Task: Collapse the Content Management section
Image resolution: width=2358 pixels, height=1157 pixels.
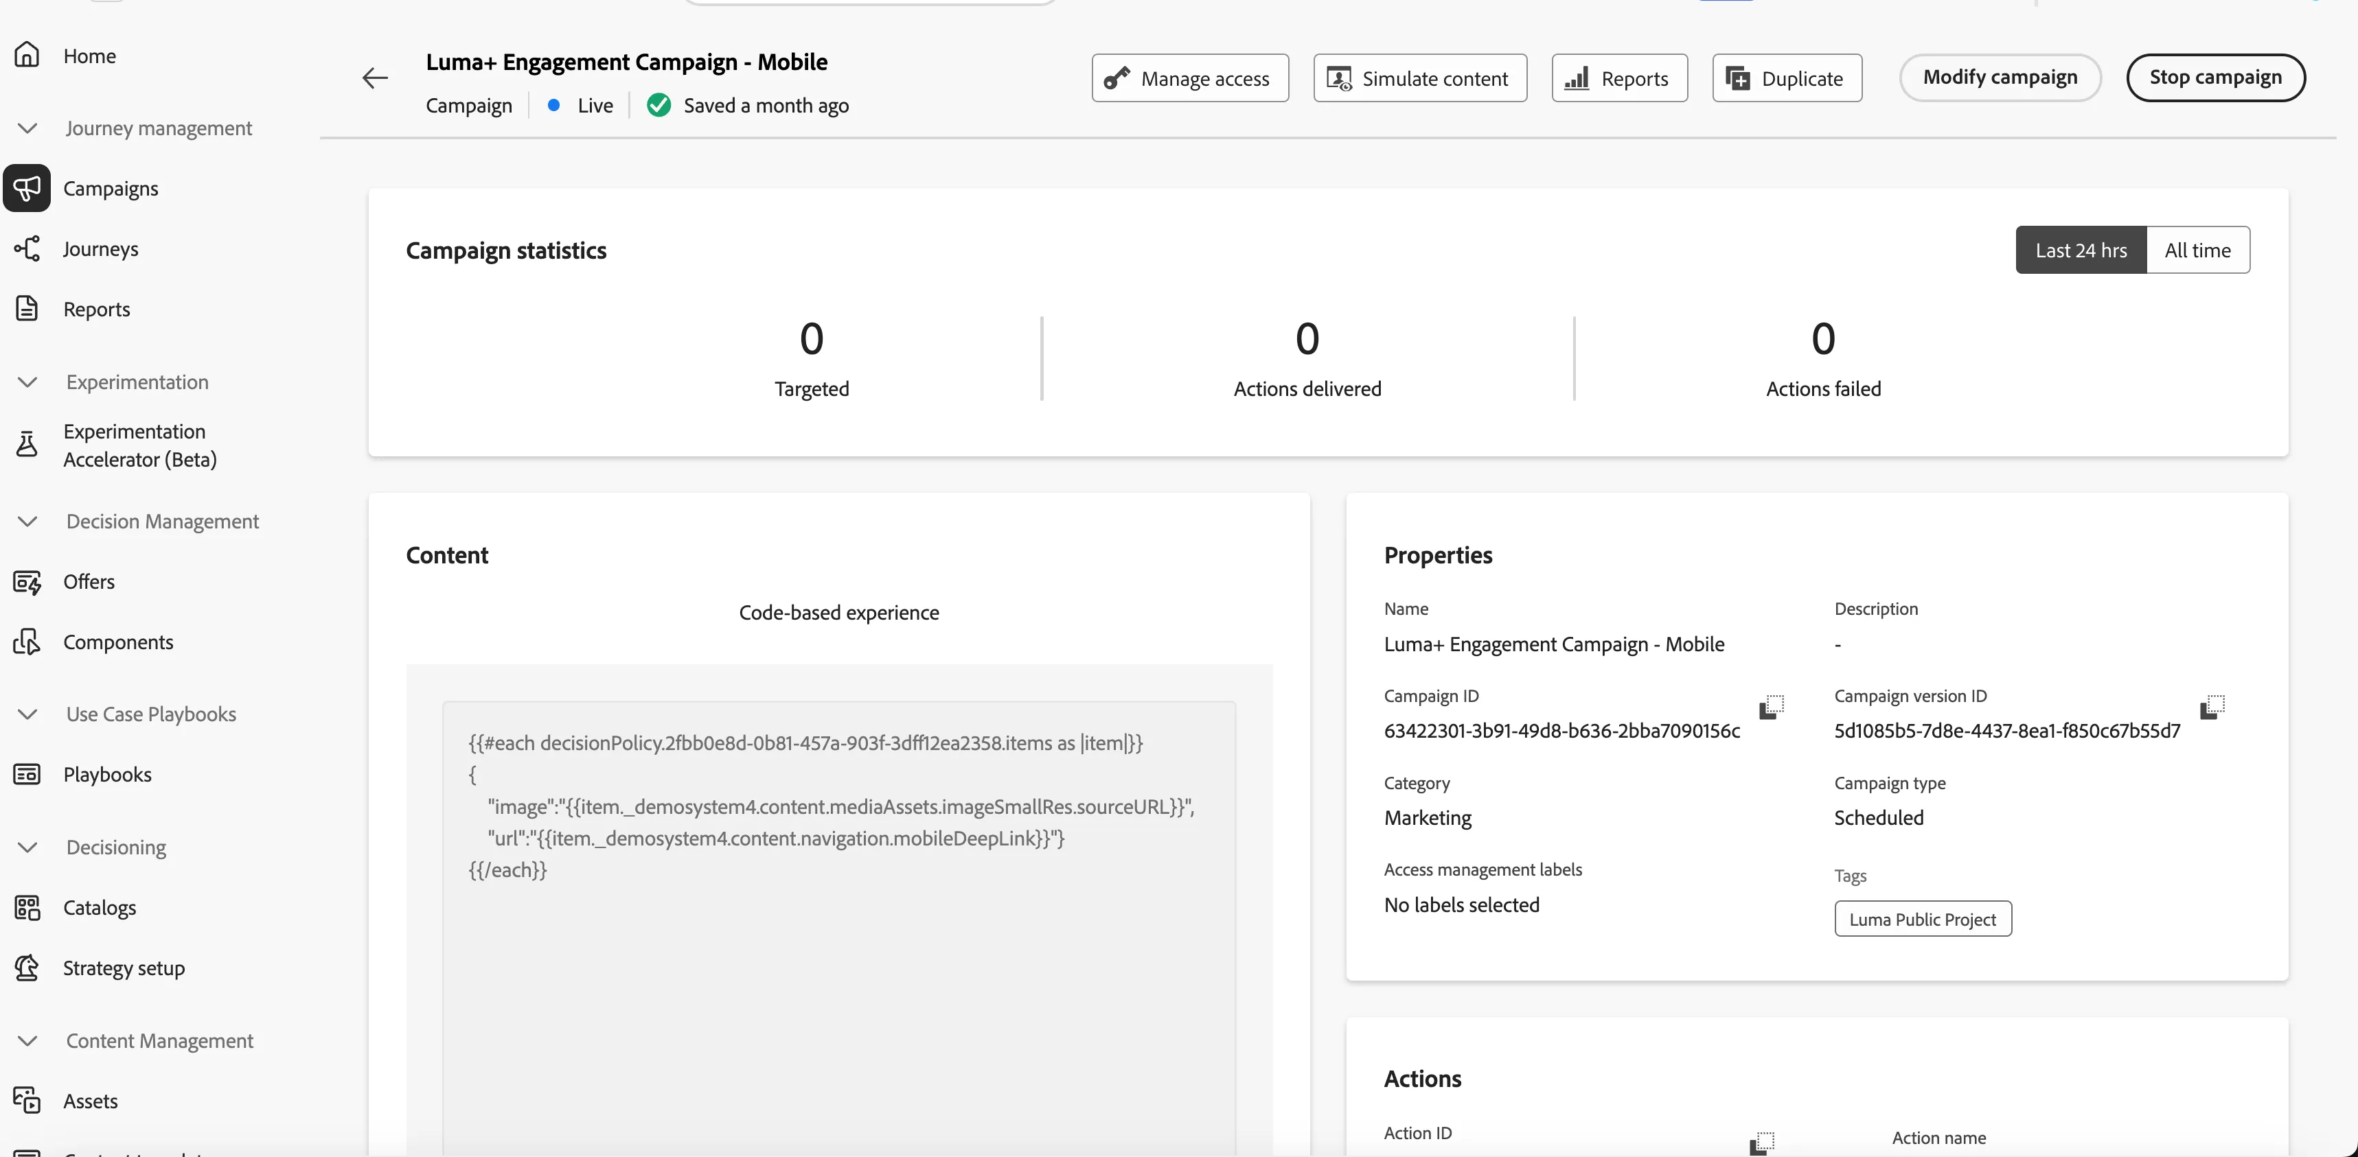Action: (27, 1041)
